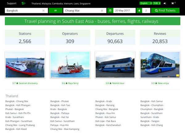Click the login icon in header
The height and width of the screenshot is (133, 185).
click(x=165, y=3)
